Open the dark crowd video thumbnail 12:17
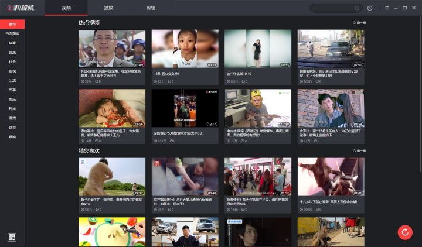This screenshot has height=247, width=422. point(185,108)
